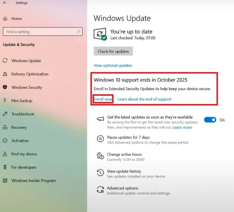Focus the Find a setting field
Screen dimensions: 234x212
pyautogui.click(x=43, y=31)
